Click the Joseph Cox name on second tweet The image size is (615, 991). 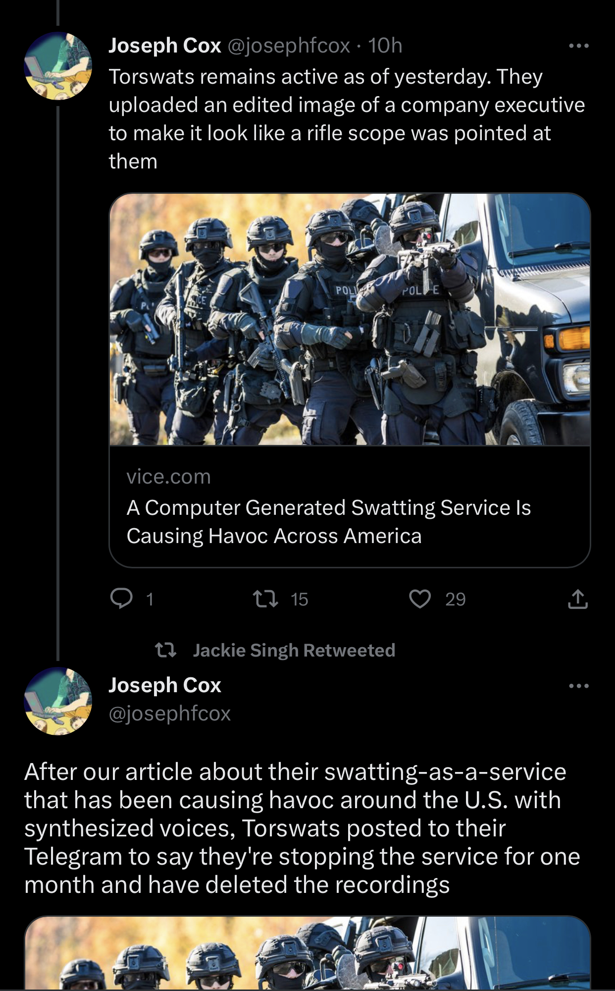click(165, 685)
